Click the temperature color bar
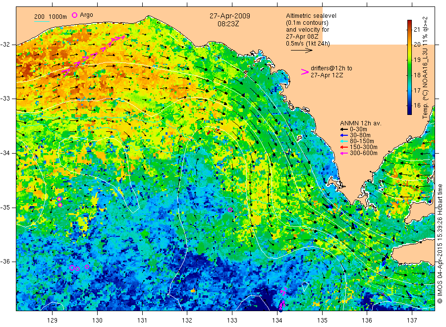The height and width of the screenshot is (327, 446). click(409, 67)
